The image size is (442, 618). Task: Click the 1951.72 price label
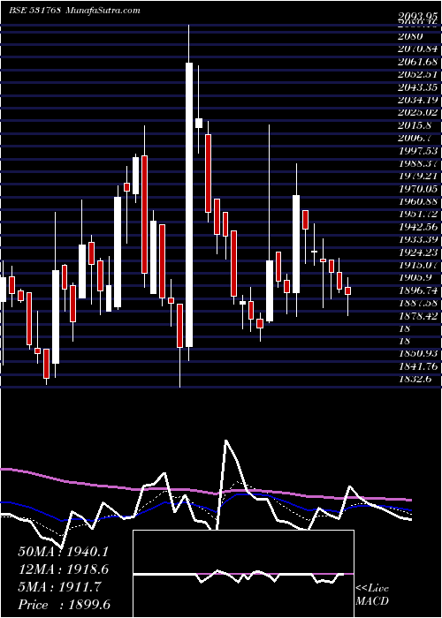pos(418,214)
